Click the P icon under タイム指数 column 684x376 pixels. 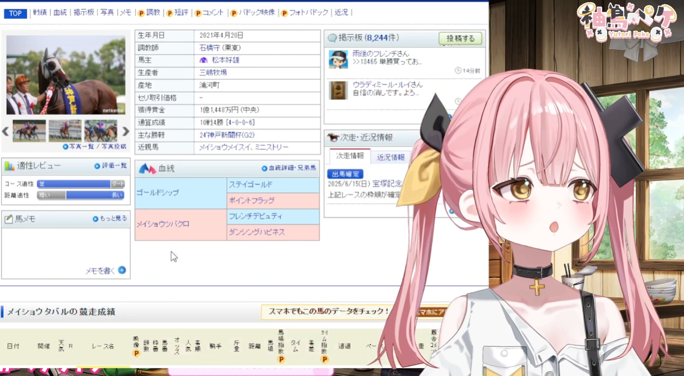point(324,359)
